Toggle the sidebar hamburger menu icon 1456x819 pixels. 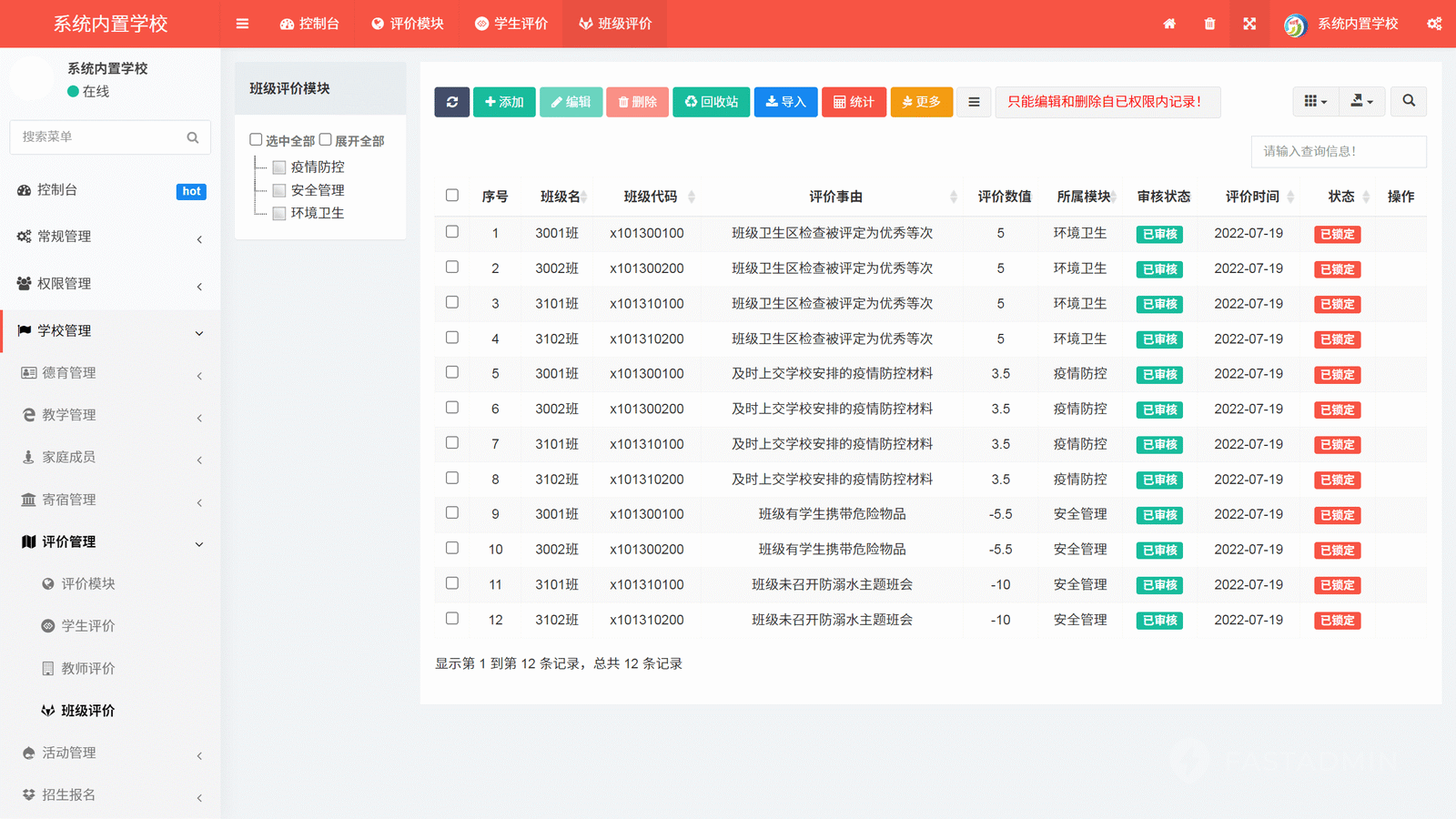coord(242,24)
